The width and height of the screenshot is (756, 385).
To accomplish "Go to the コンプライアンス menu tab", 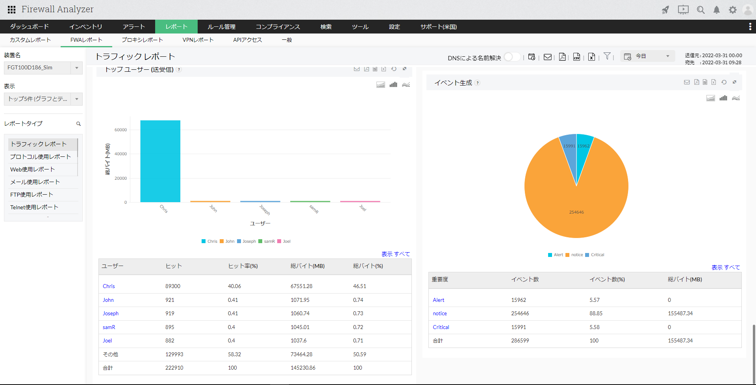I will click(x=278, y=27).
